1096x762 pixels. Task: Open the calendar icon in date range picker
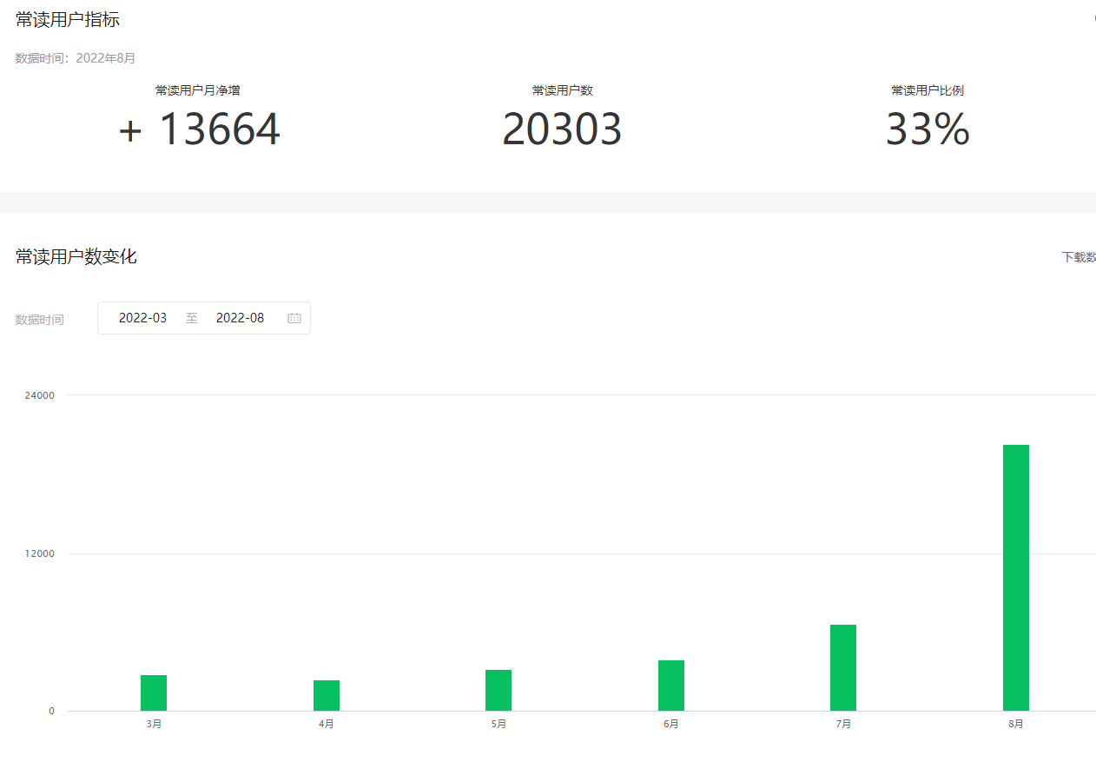click(294, 318)
